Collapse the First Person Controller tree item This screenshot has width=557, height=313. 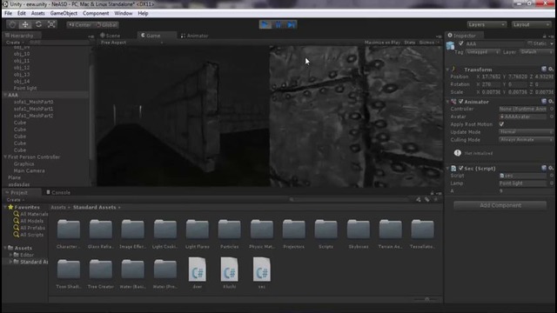(5, 156)
